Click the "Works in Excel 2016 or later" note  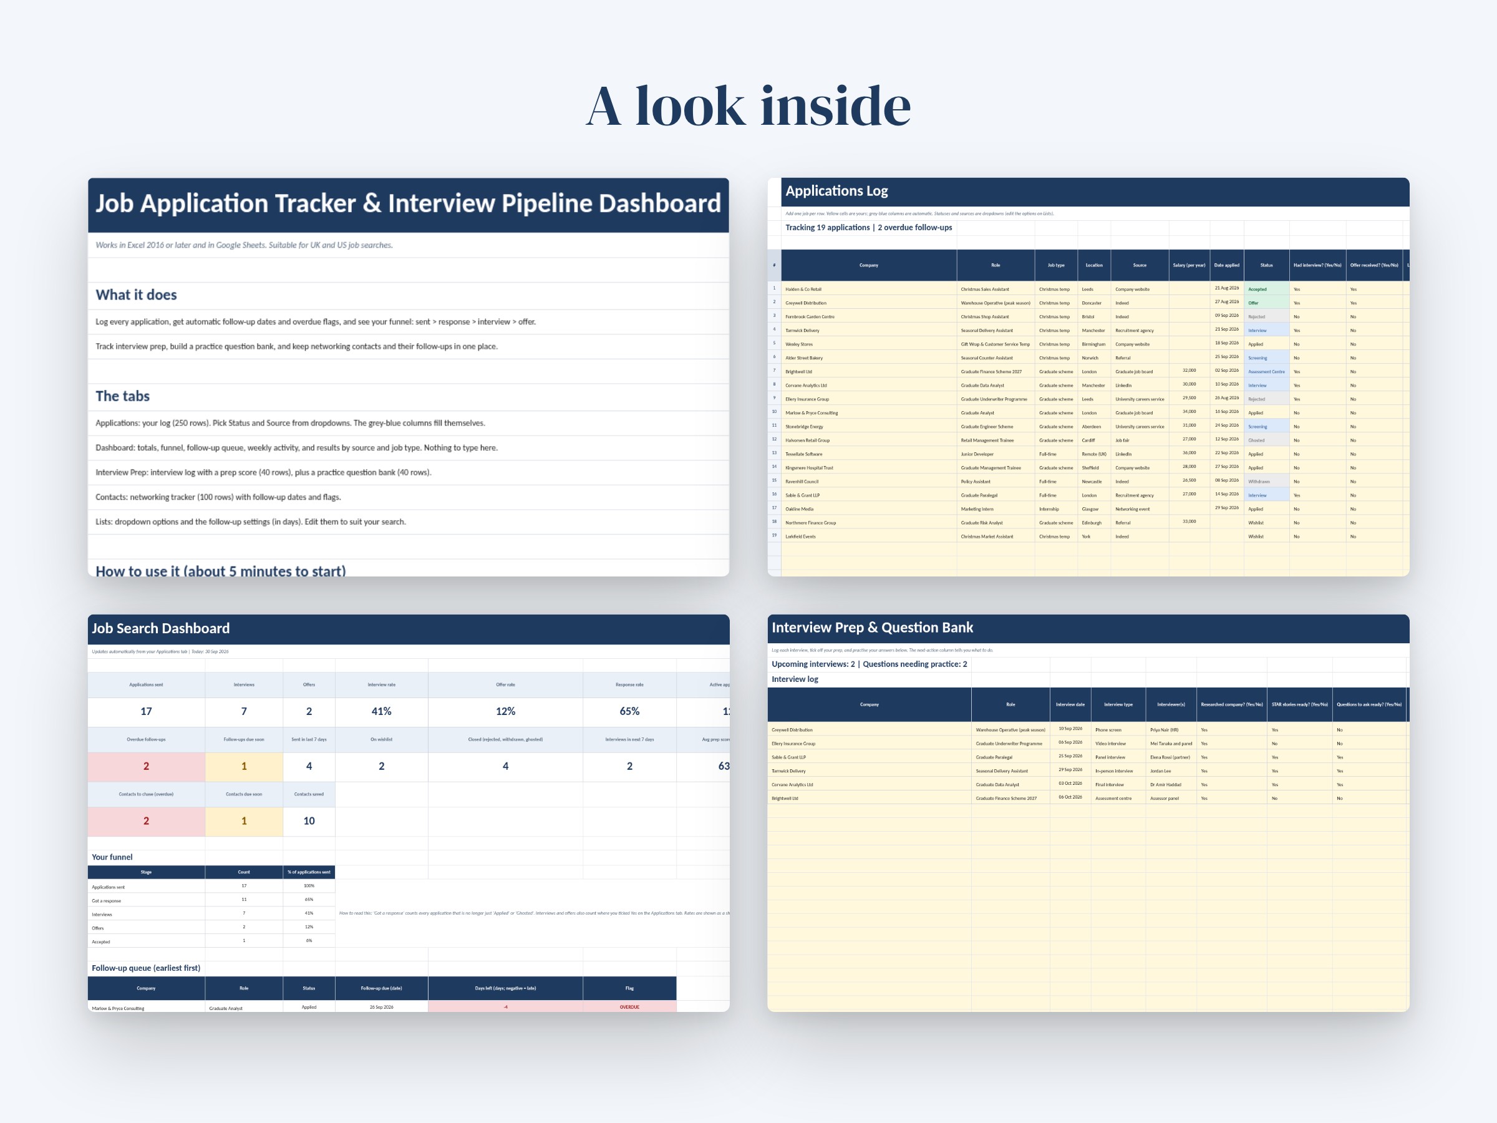(x=245, y=245)
